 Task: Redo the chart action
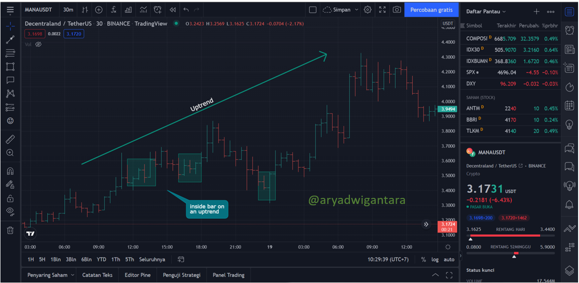tap(197, 9)
